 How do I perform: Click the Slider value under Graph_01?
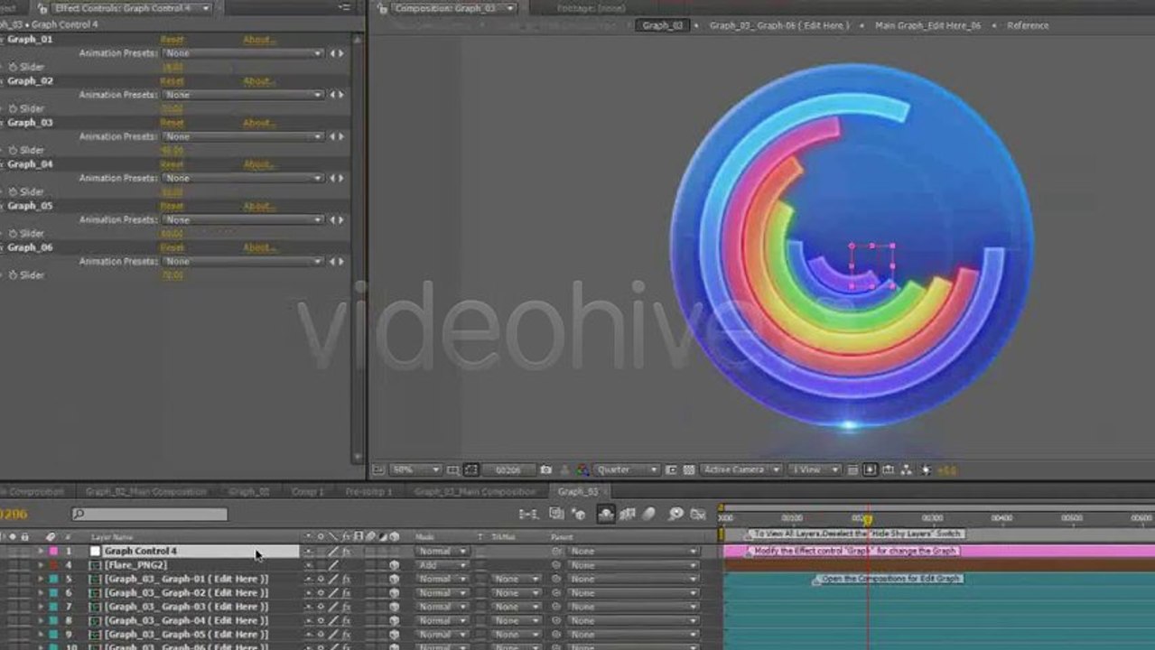172,67
